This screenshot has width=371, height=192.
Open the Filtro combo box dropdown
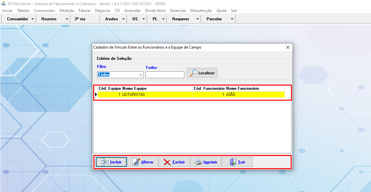141,75
